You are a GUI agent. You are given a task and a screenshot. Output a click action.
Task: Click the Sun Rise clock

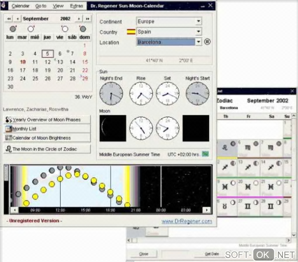click(141, 93)
